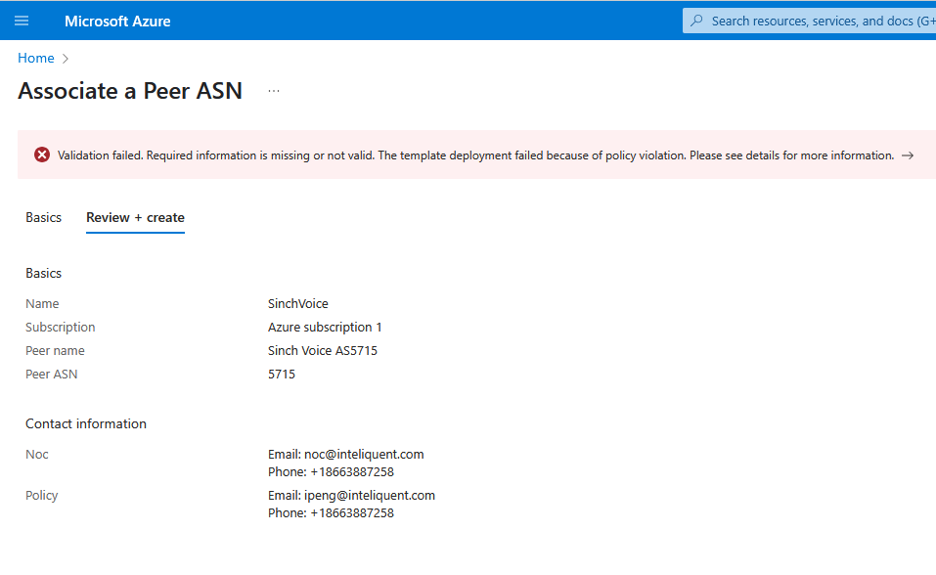
Task: Click the Contact information heading
Action: tap(86, 423)
